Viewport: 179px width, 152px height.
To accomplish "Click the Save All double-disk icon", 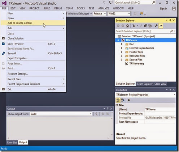I will coord(3,53).
